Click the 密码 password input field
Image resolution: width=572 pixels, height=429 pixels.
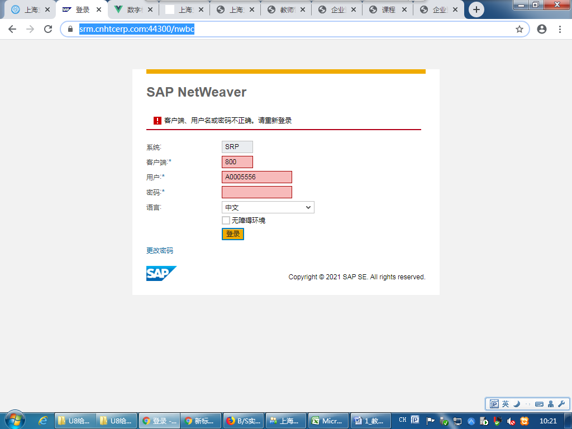[256, 192]
